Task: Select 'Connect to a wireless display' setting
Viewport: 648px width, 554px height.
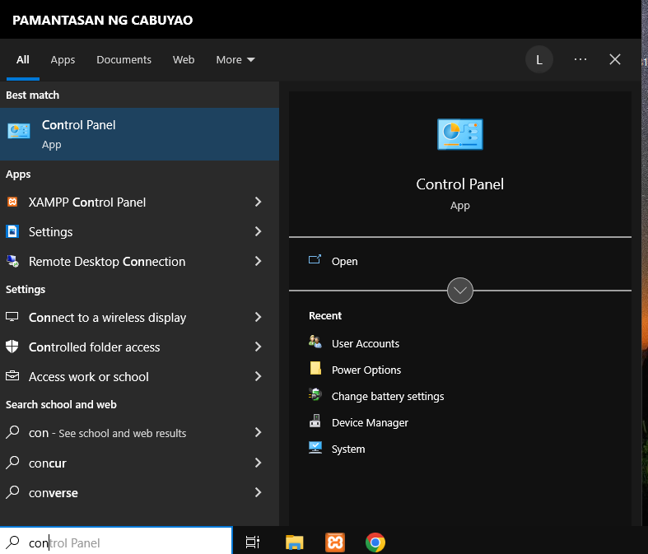Action: pos(139,317)
